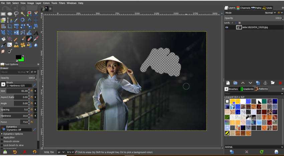Click the anchor layer icon in Layers panel
Image resolution: width=284 pixels, height=156 pixels.
[265, 83]
